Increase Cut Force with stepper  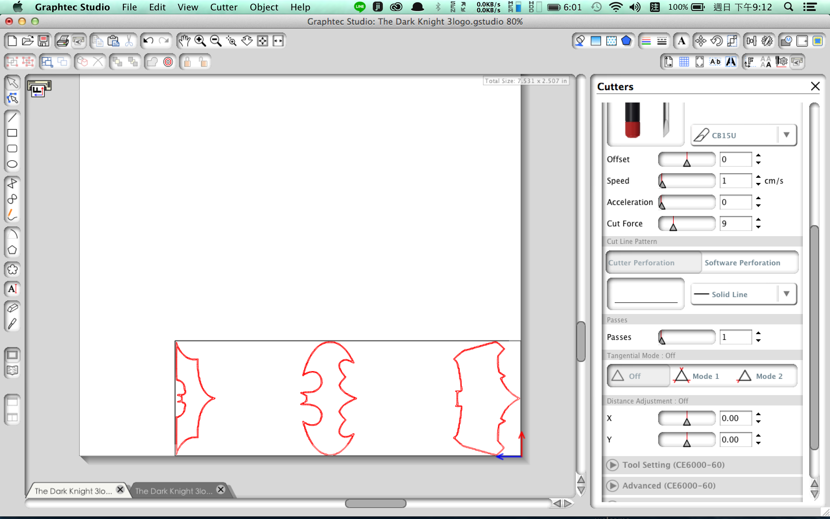(758, 220)
